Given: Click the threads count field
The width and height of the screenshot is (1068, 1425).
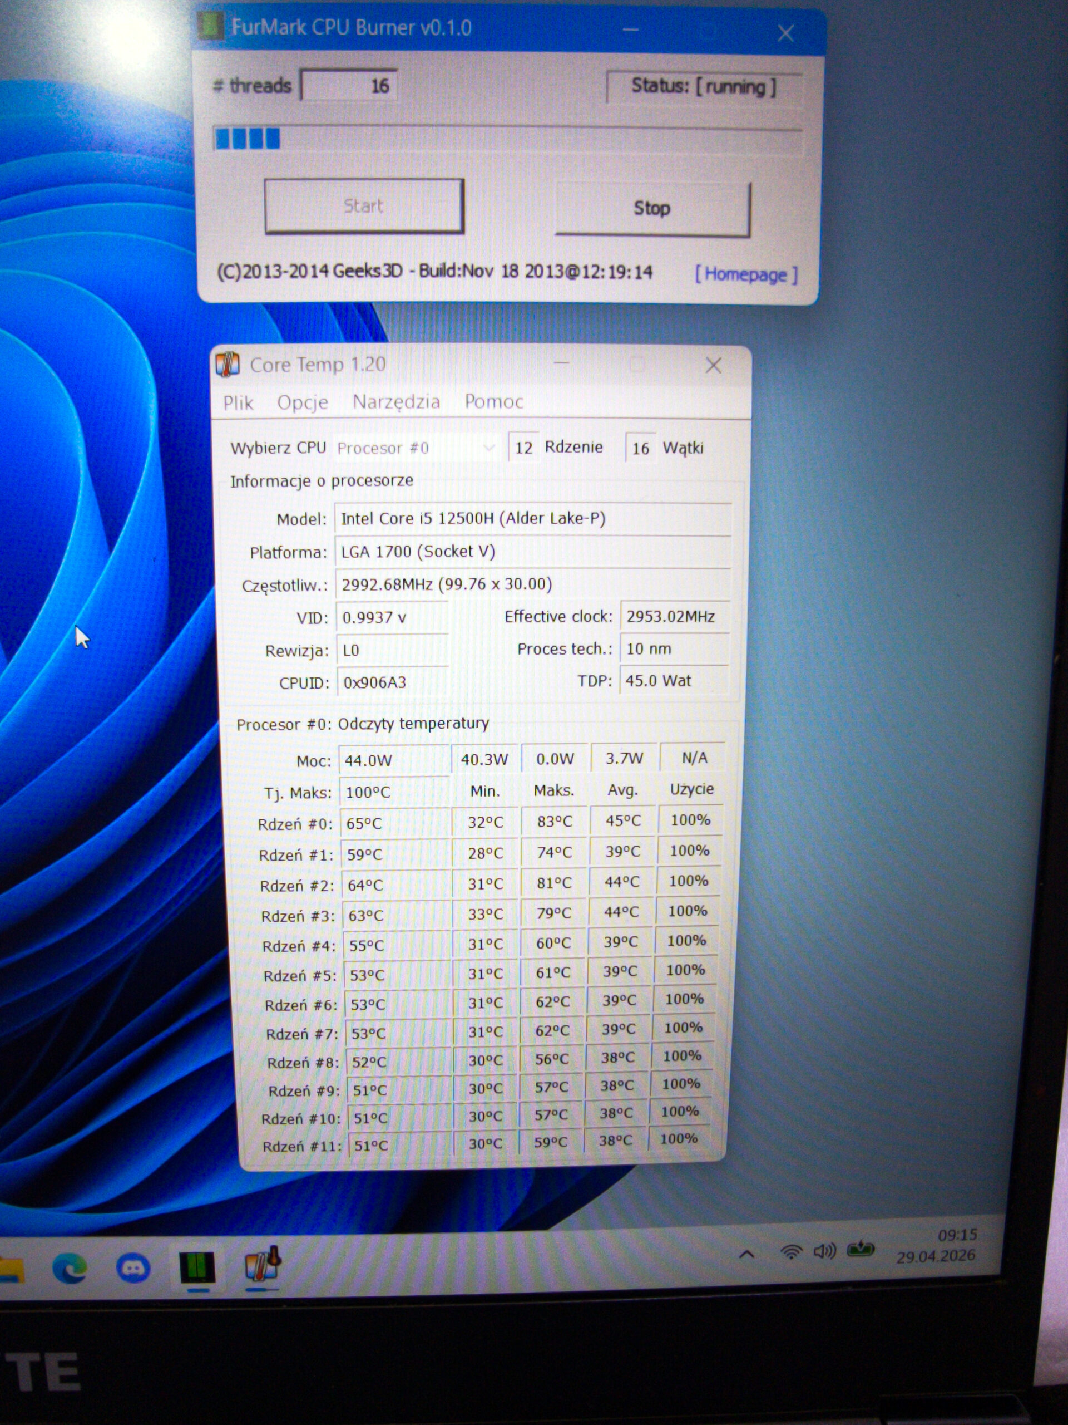Looking at the screenshot, I should pos(348,85).
